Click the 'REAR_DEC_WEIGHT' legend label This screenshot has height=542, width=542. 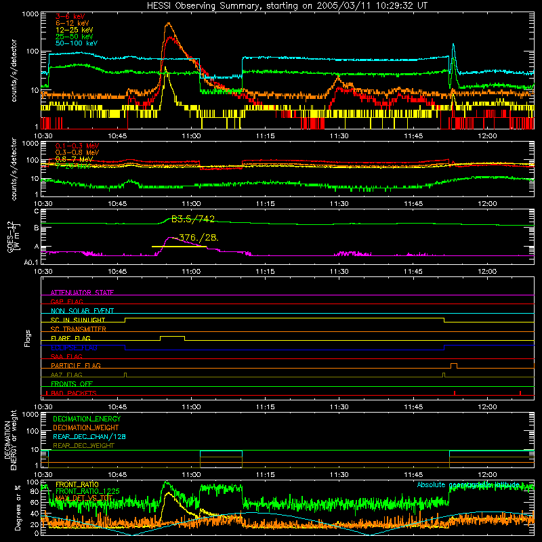[83, 446]
